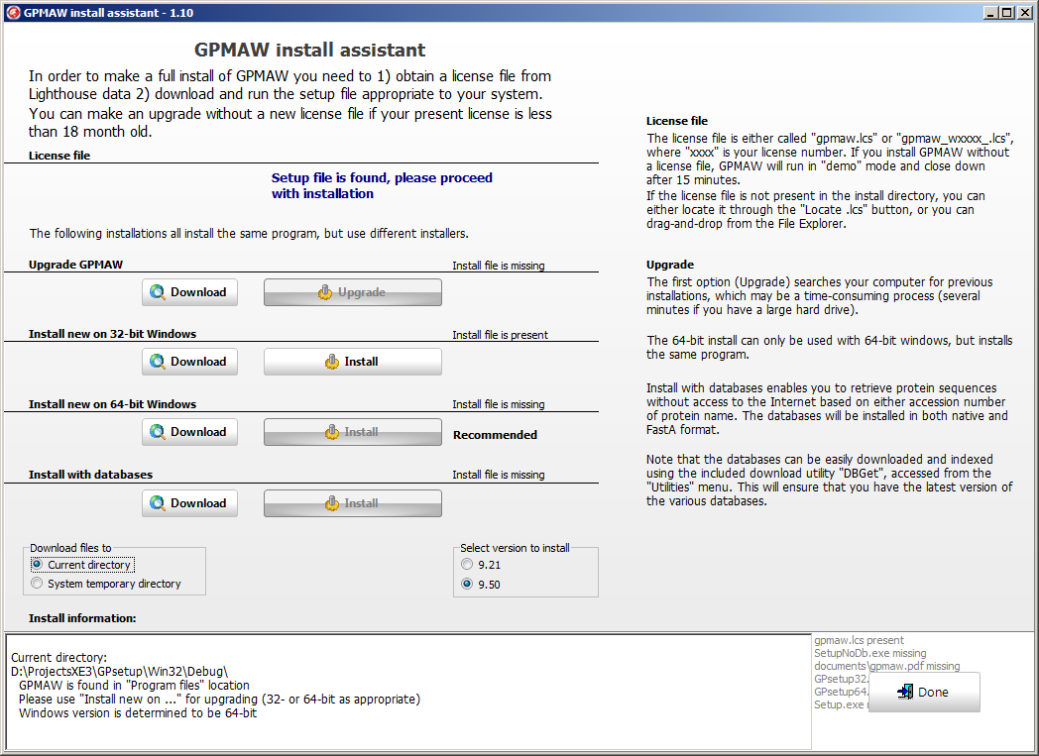Viewport: 1039px width, 756px height.
Task: Download the 64-bit Windows installer
Action: (189, 432)
